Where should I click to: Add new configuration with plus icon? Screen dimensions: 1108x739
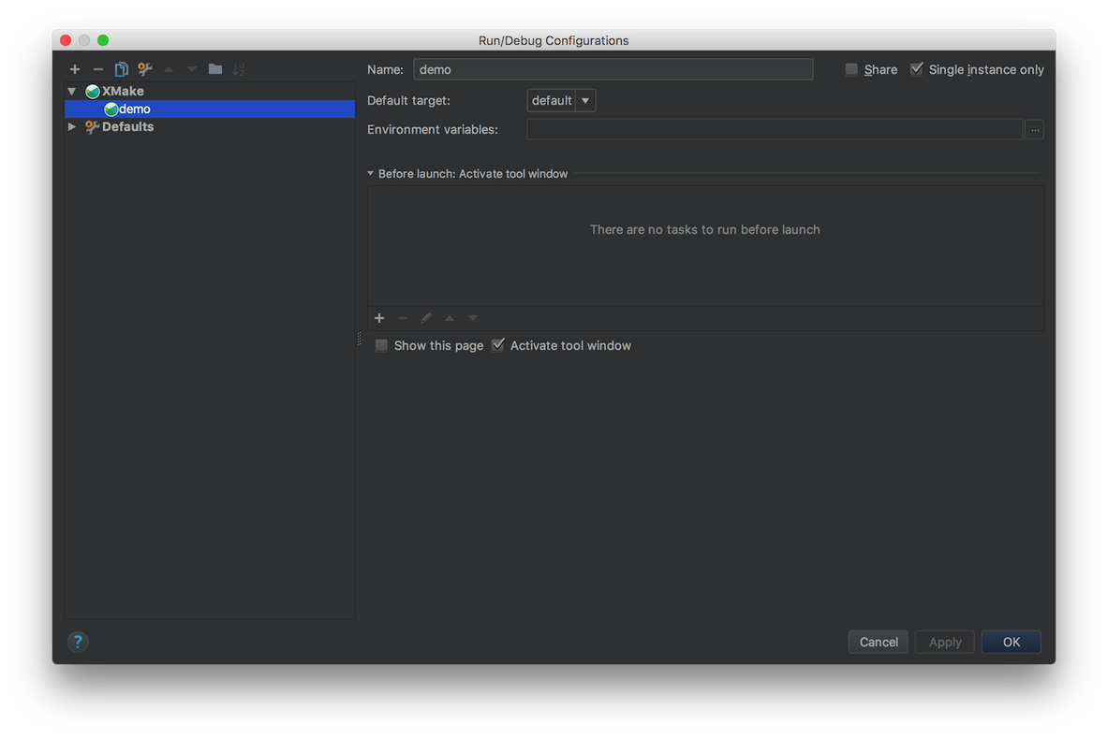click(x=75, y=69)
